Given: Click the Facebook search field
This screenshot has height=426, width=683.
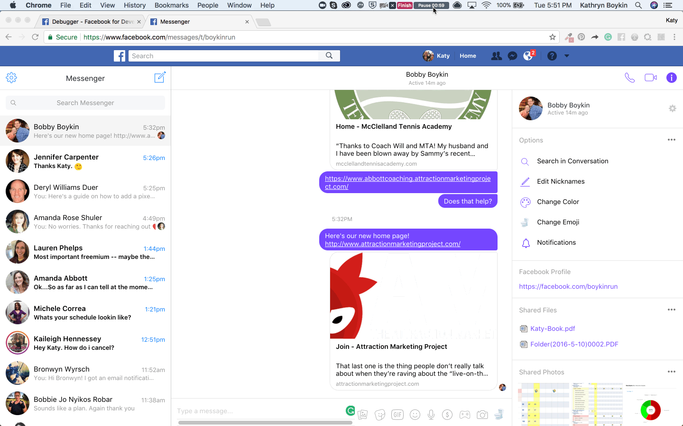Looking at the screenshot, I should coord(223,56).
